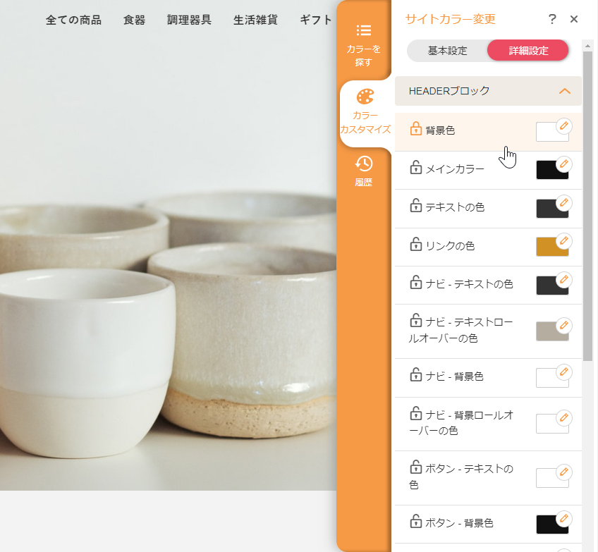The width and height of the screenshot is (598, 552).
Task: Edit リンクの色 with pencil icon
Action: point(563,240)
